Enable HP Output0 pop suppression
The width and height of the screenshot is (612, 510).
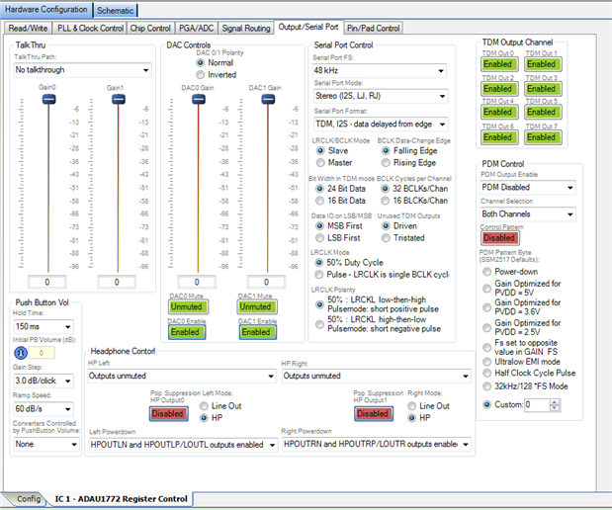(x=169, y=414)
